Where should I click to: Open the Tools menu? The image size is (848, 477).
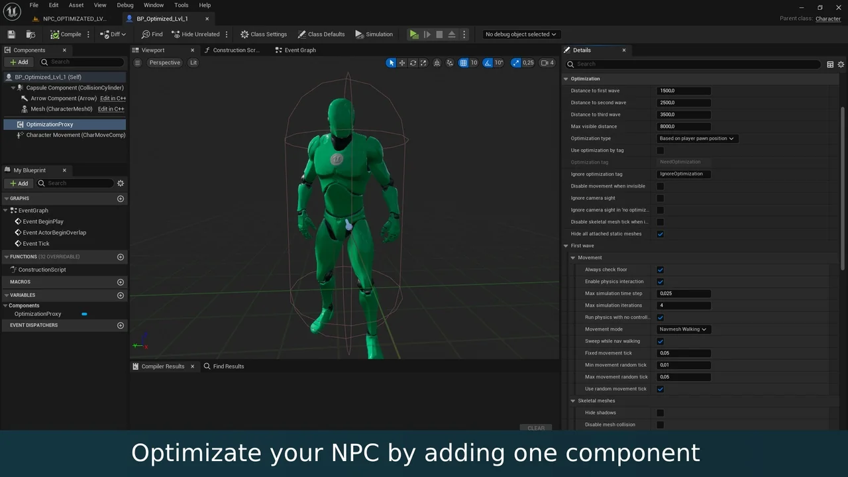[181, 5]
